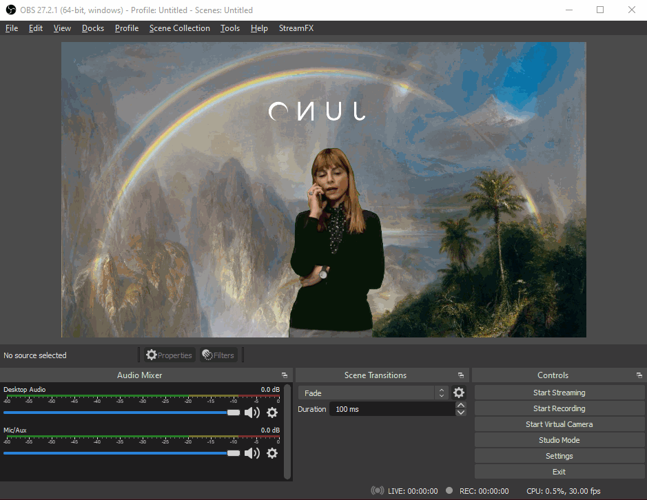This screenshot has height=500, width=647.
Task: Open the View menu
Action: click(62, 28)
